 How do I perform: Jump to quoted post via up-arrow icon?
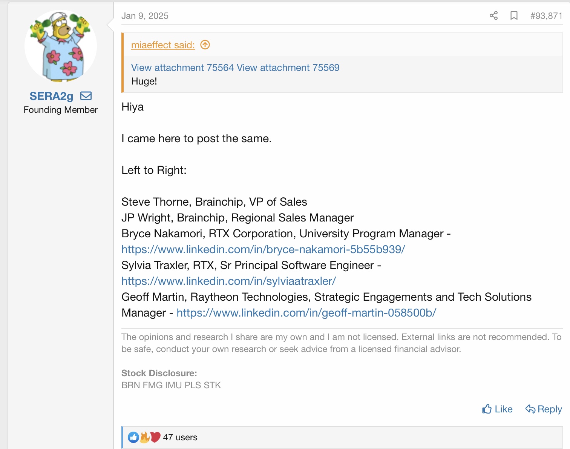tap(205, 45)
